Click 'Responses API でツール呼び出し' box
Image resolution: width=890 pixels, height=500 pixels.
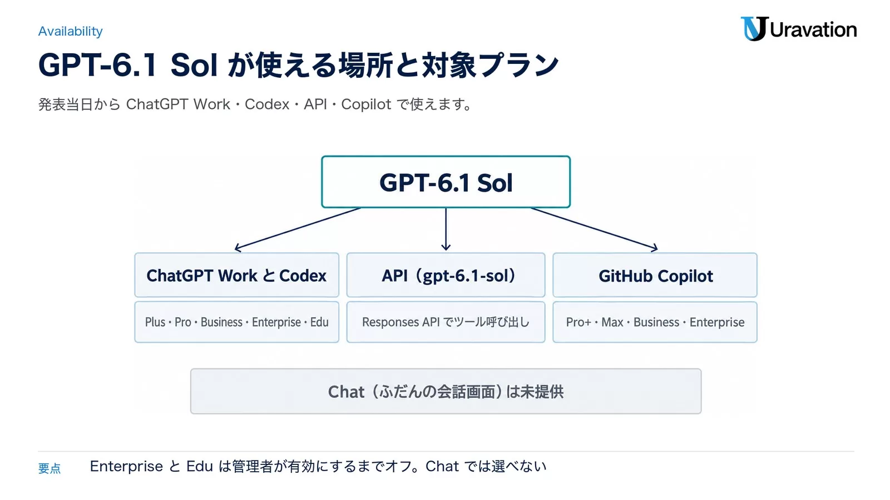click(x=446, y=322)
